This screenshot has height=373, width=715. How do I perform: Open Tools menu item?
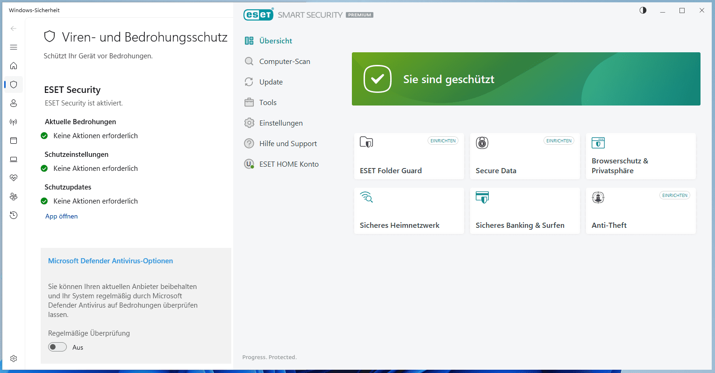pos(268,102)
